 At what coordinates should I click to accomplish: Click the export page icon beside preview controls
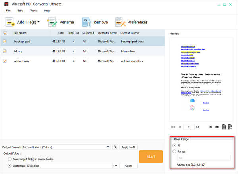[230, 127]
